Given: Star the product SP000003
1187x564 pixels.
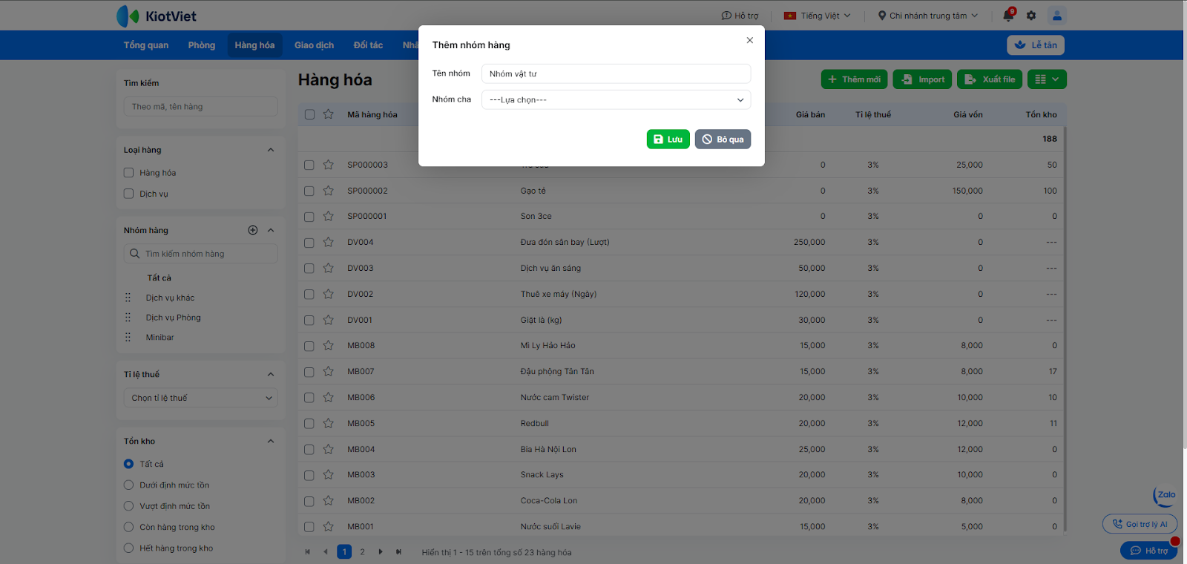Looking at the screenshot, I should pos(329,165).
